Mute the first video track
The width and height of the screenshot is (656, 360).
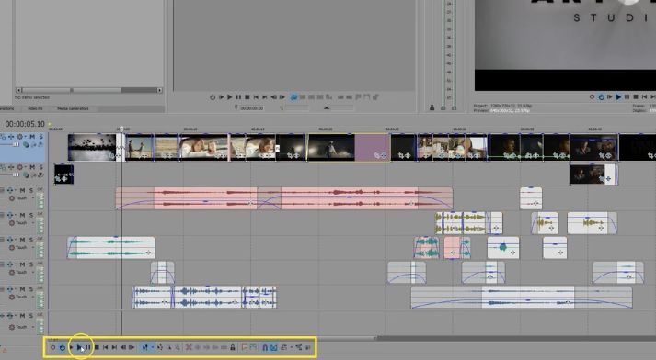(32, 137)
